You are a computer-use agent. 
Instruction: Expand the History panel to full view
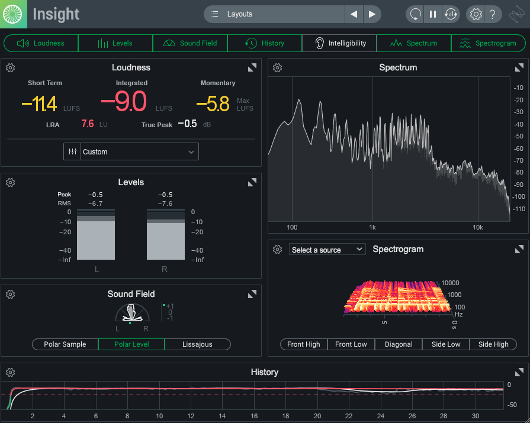(x=519, y=372)
